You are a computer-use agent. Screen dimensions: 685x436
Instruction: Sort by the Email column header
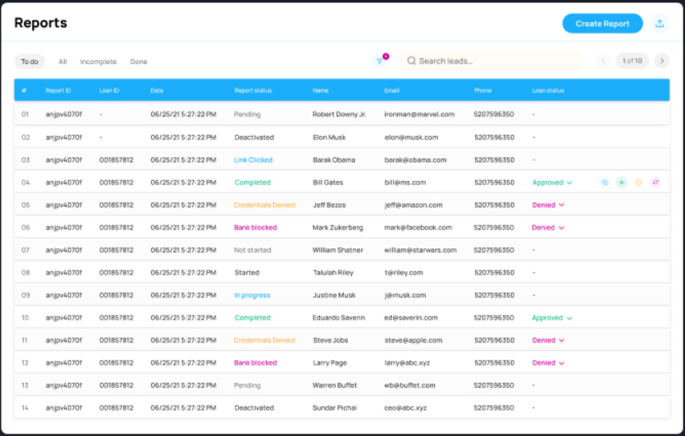click(x=392, y=90)
